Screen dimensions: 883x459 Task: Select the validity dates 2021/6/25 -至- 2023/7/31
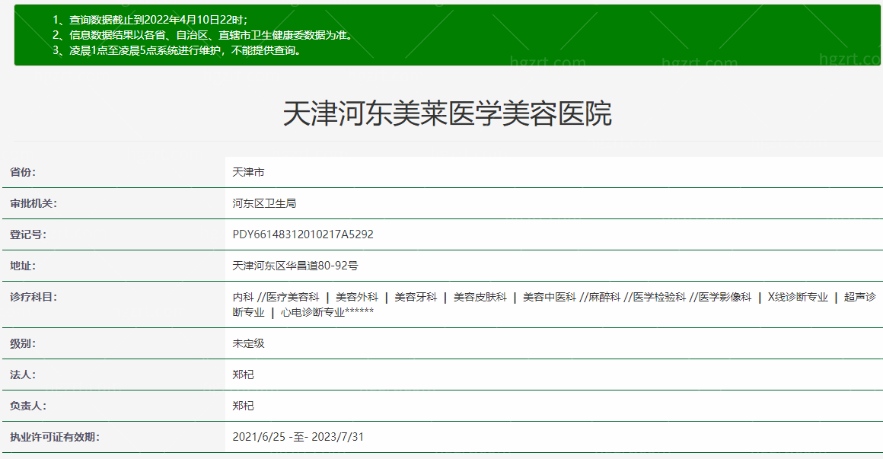[298, 437]
